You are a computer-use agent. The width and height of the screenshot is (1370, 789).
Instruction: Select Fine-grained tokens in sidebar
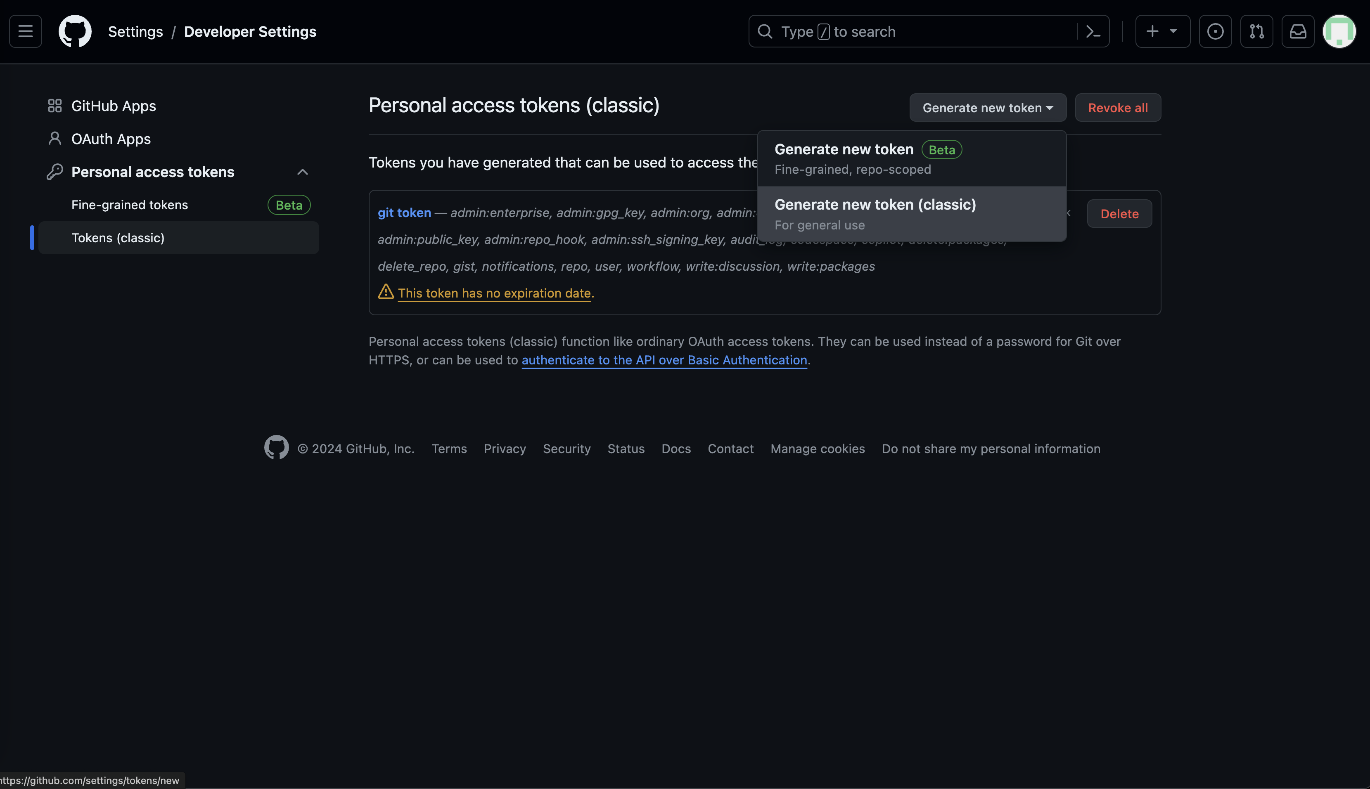(x=130, y=205)
